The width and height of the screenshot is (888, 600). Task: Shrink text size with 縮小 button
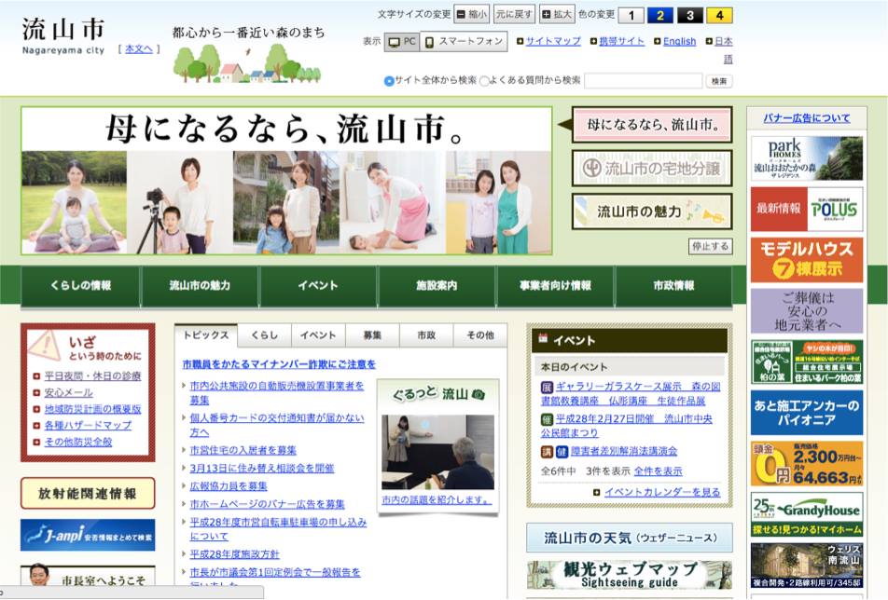472,15
